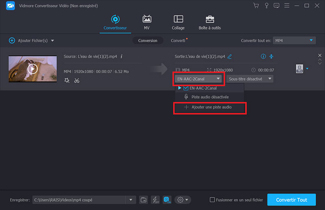Screen dimensions: 325x210
Task: Expand the 'Enregistrer' save path dropdown
Action: (x=130, y=199)
